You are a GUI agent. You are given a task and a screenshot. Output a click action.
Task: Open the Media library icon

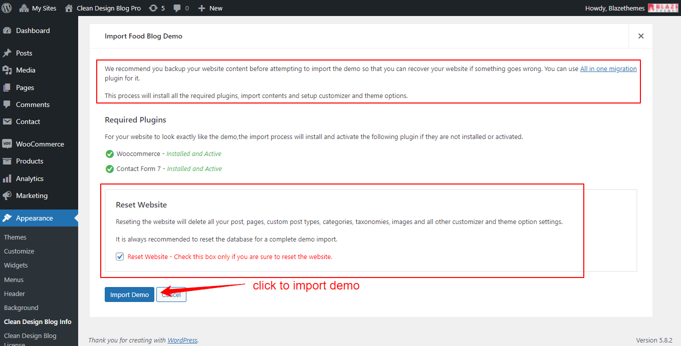tap(7, 70)
